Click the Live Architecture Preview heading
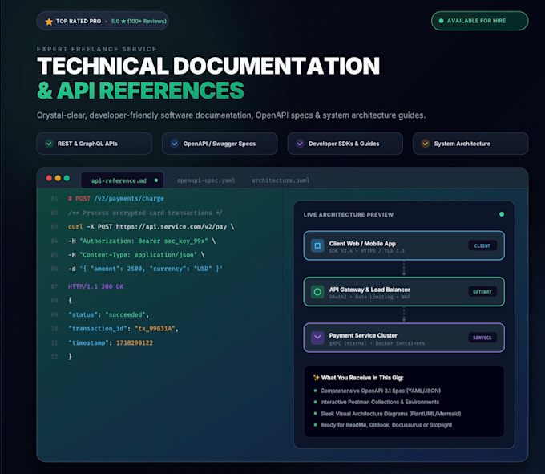The height and width of the screenshot is (474, 545). [349, 215]
